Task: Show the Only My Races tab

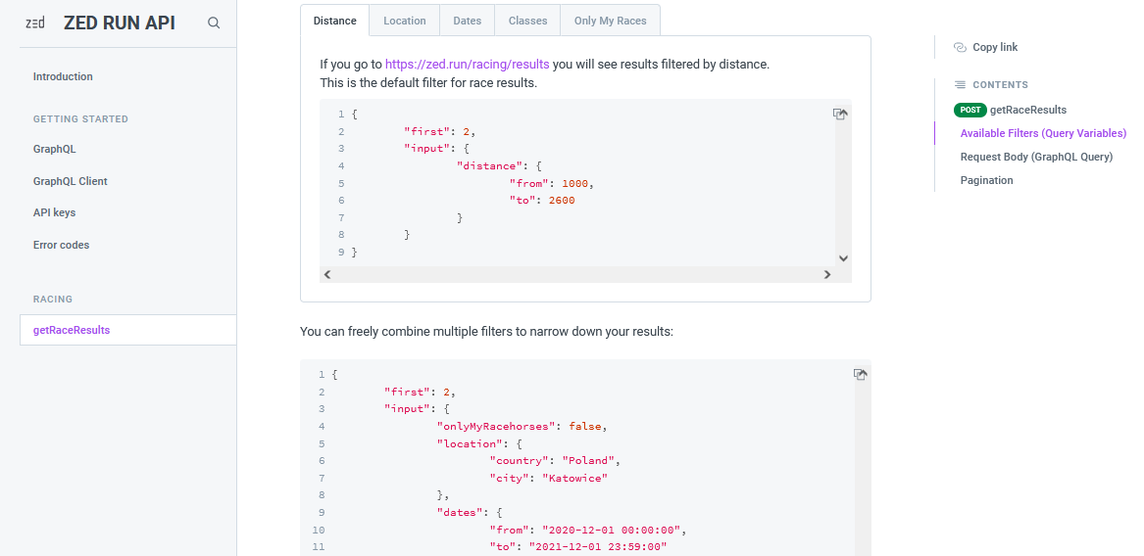Action: pyautogui.click(x=610, y=21)
